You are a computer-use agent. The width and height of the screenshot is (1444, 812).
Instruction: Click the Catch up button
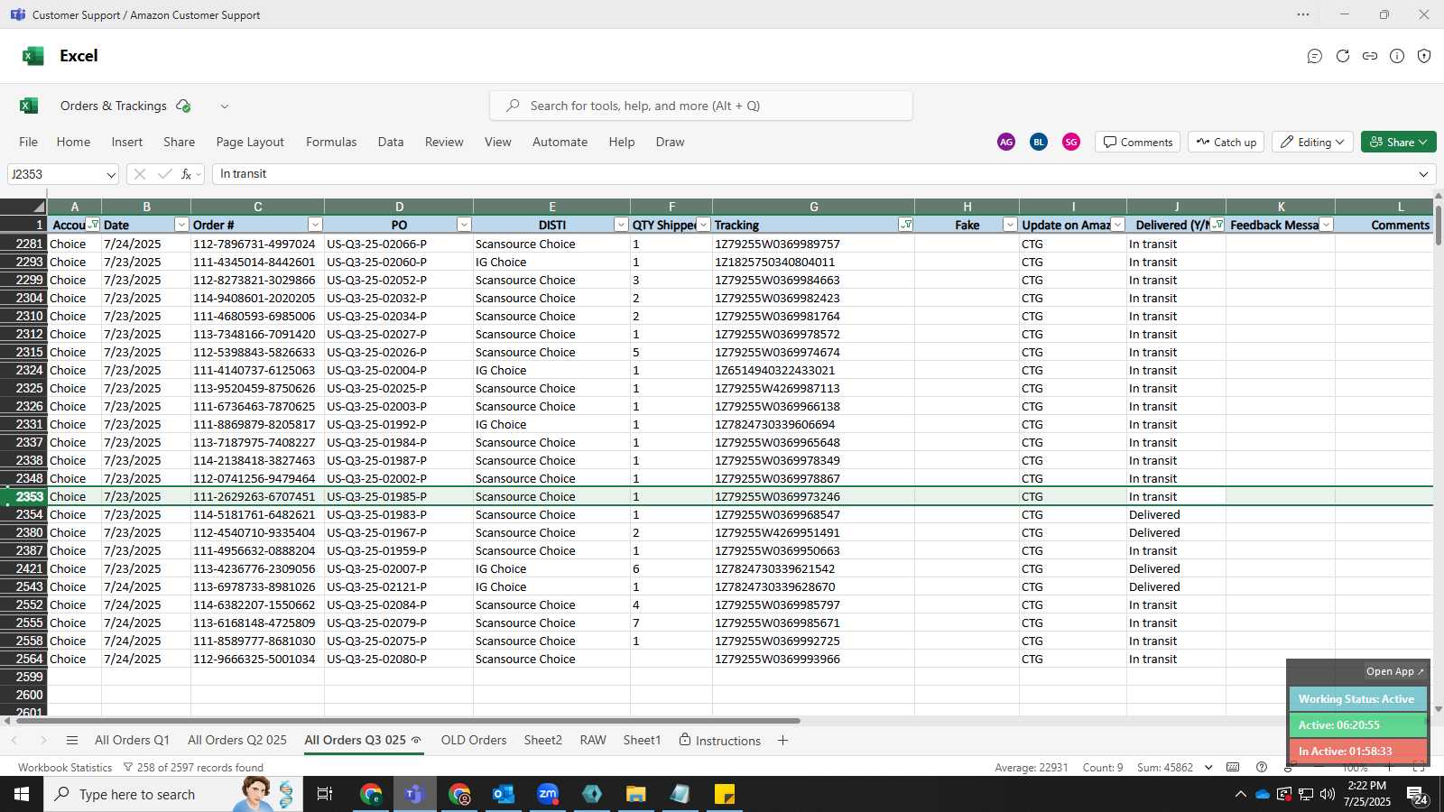pos(1226,142)
